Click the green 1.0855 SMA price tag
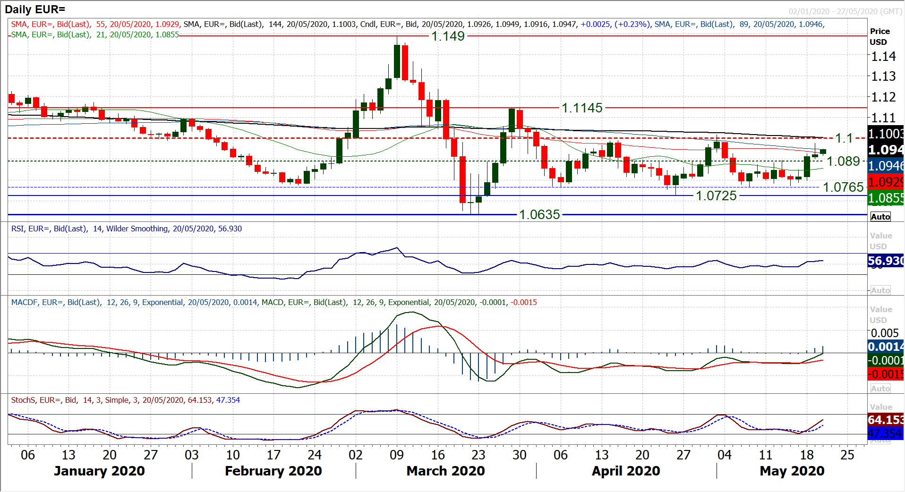This screenshot has width=905, height=492. coord(885,198)
